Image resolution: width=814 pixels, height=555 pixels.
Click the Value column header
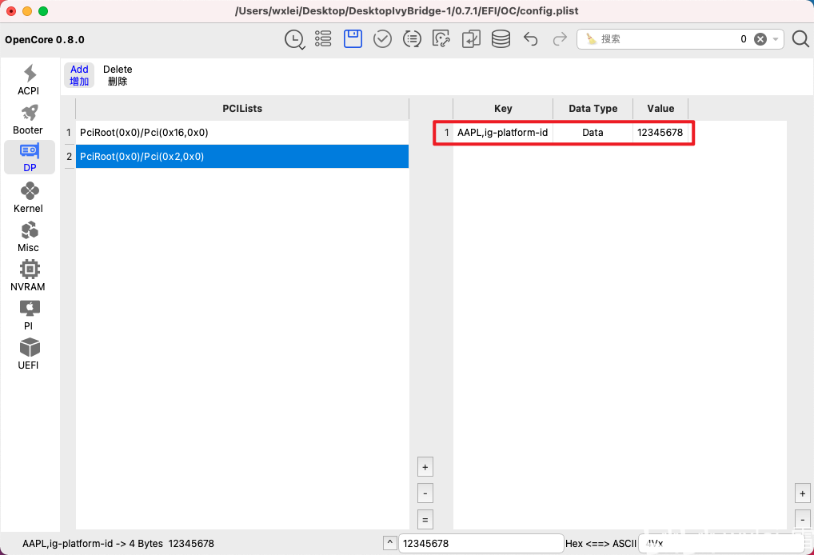coord(660,109)
